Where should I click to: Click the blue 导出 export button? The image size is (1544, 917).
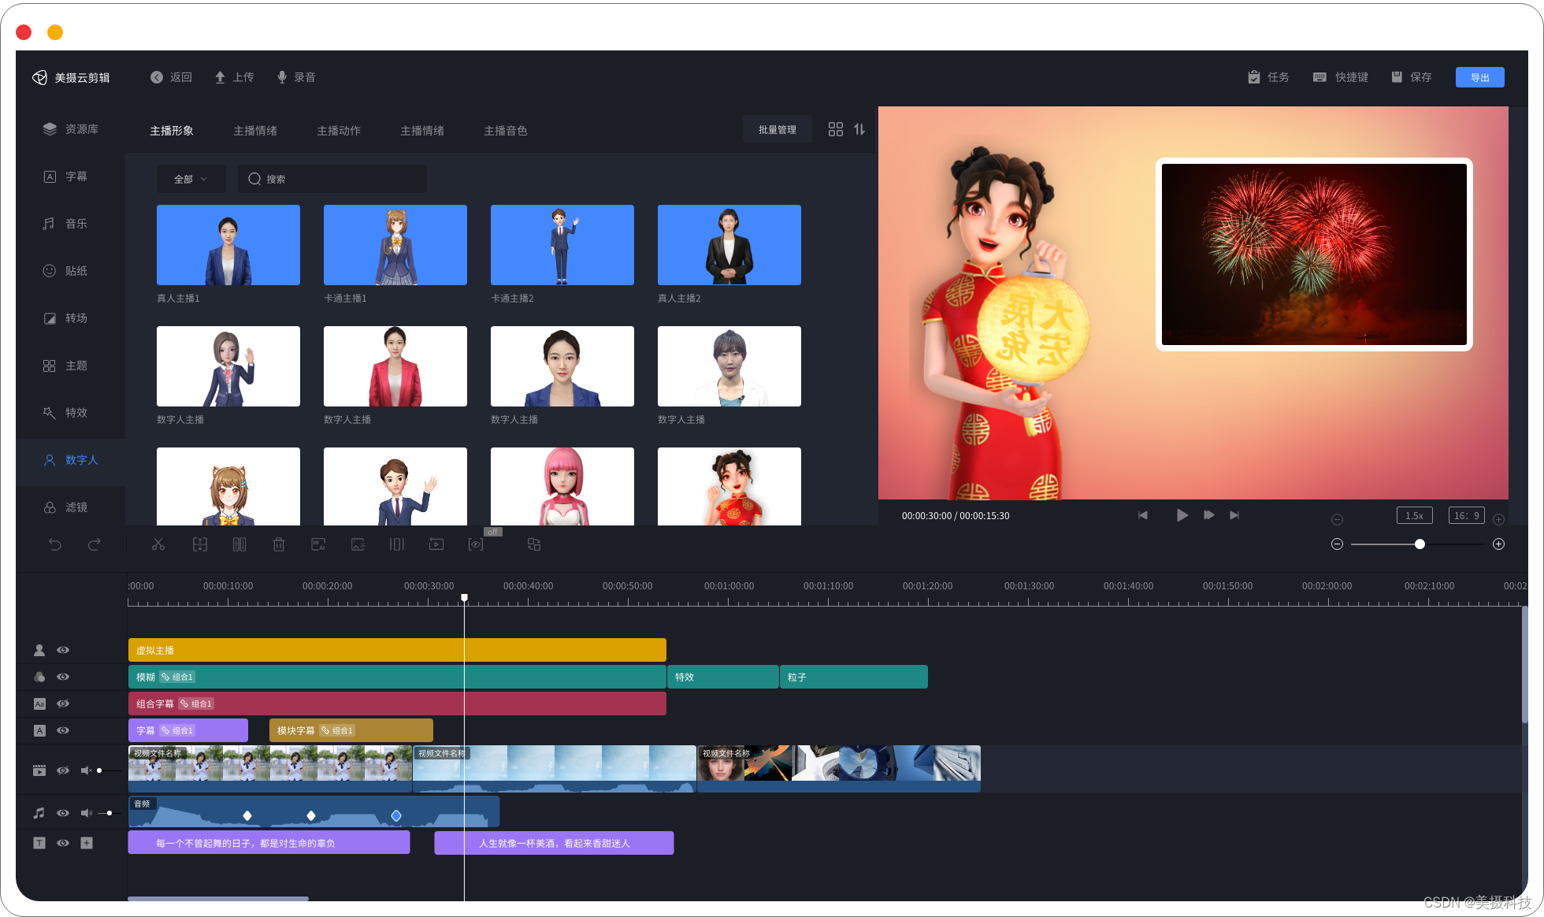click(x=1479, y=77)
